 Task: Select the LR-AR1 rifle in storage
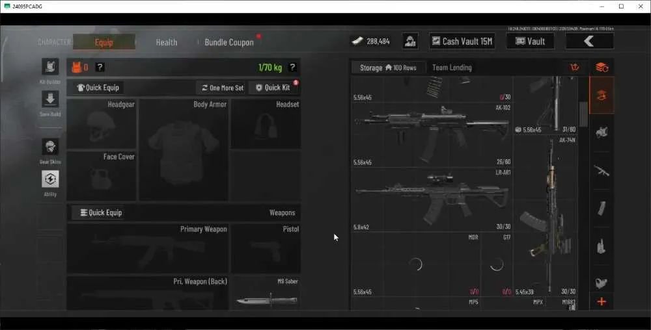tap(432, 200)
